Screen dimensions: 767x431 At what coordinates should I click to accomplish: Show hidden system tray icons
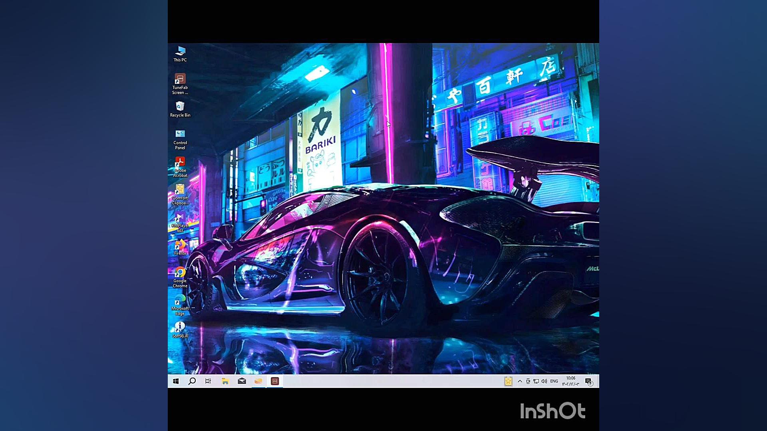520,381
